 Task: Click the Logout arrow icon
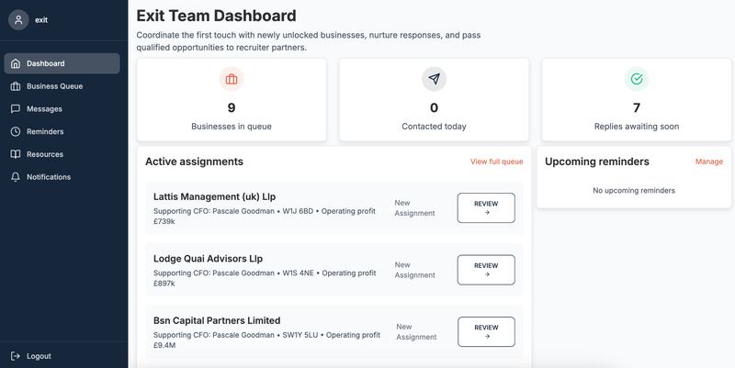tap(16, 356)
